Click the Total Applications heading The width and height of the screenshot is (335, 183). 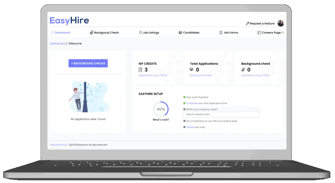coord(204,64)
